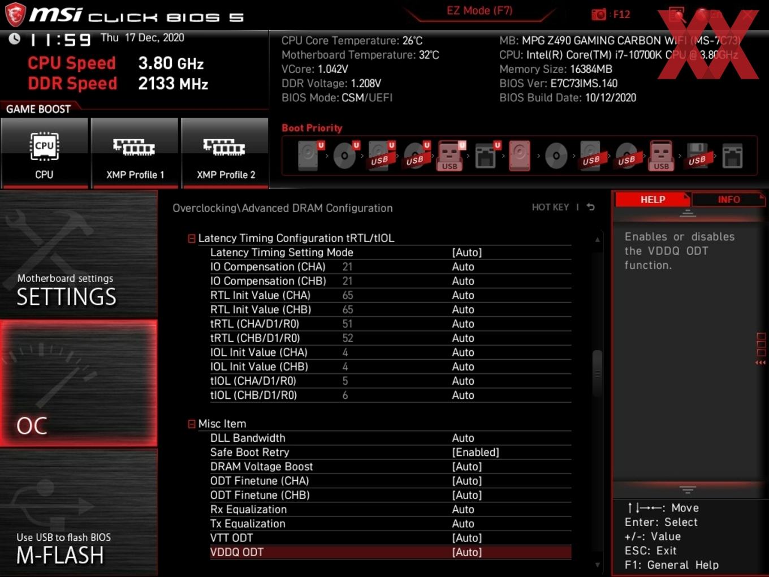Toggle the CPU Game Boost button
This screenshot has width=769, height=577.
[45, 153]
